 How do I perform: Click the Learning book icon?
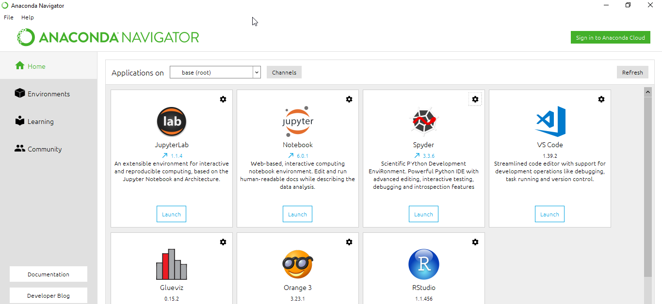click(20, 121)
